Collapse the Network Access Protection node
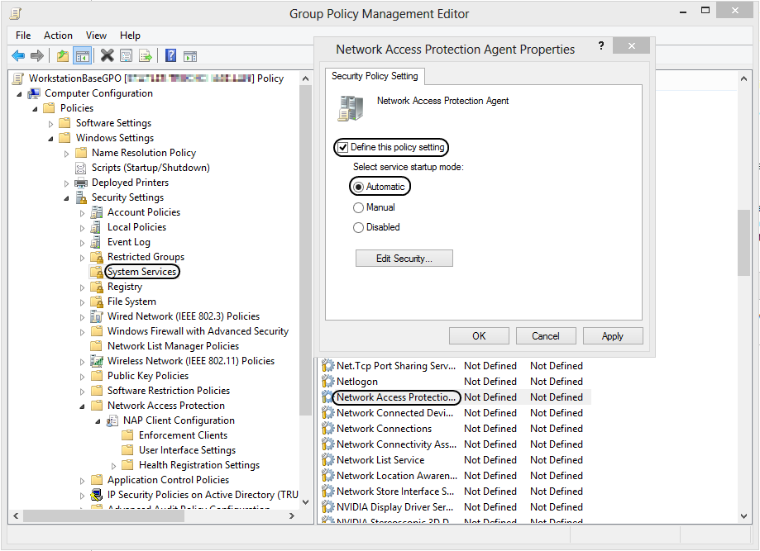This screenshot has width=760, height=551. [81, 405]
